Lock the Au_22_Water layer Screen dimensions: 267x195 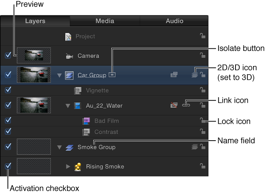(202, 105)
